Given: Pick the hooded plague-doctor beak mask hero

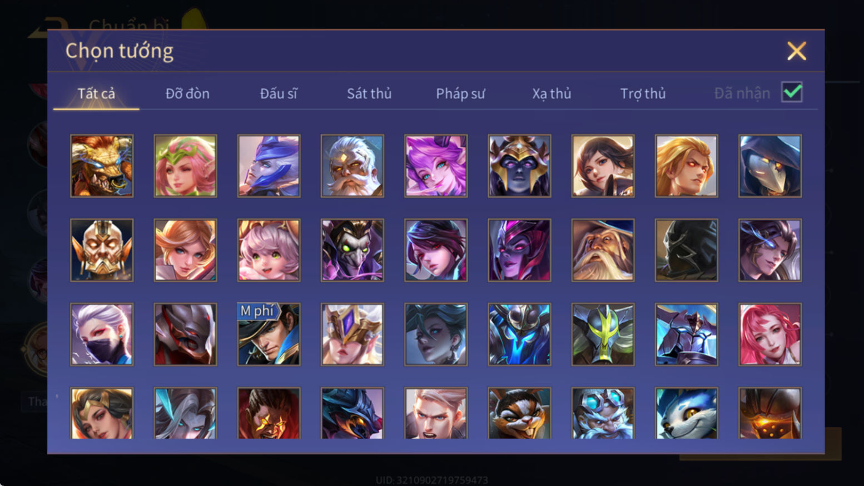Looking at the screenshot, I should pyautogui.click(x=770, y=166).
